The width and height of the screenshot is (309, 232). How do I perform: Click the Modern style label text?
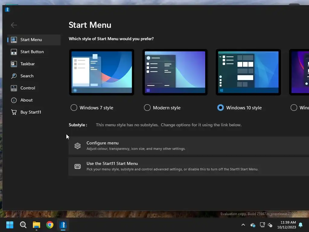click(x=167, y=108)
